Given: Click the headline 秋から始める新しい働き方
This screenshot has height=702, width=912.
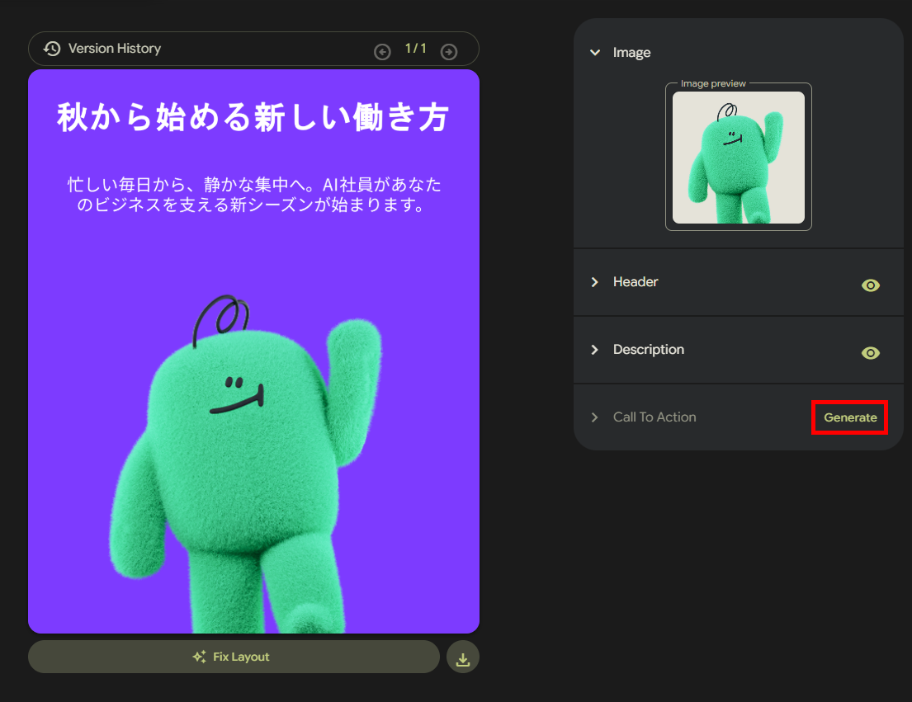Looking at the screenshot, I should (x=253, y=117).
